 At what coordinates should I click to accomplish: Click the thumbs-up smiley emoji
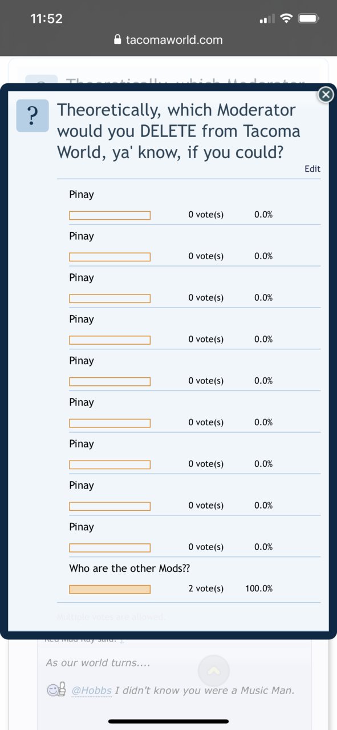click(x=57, y=689)
